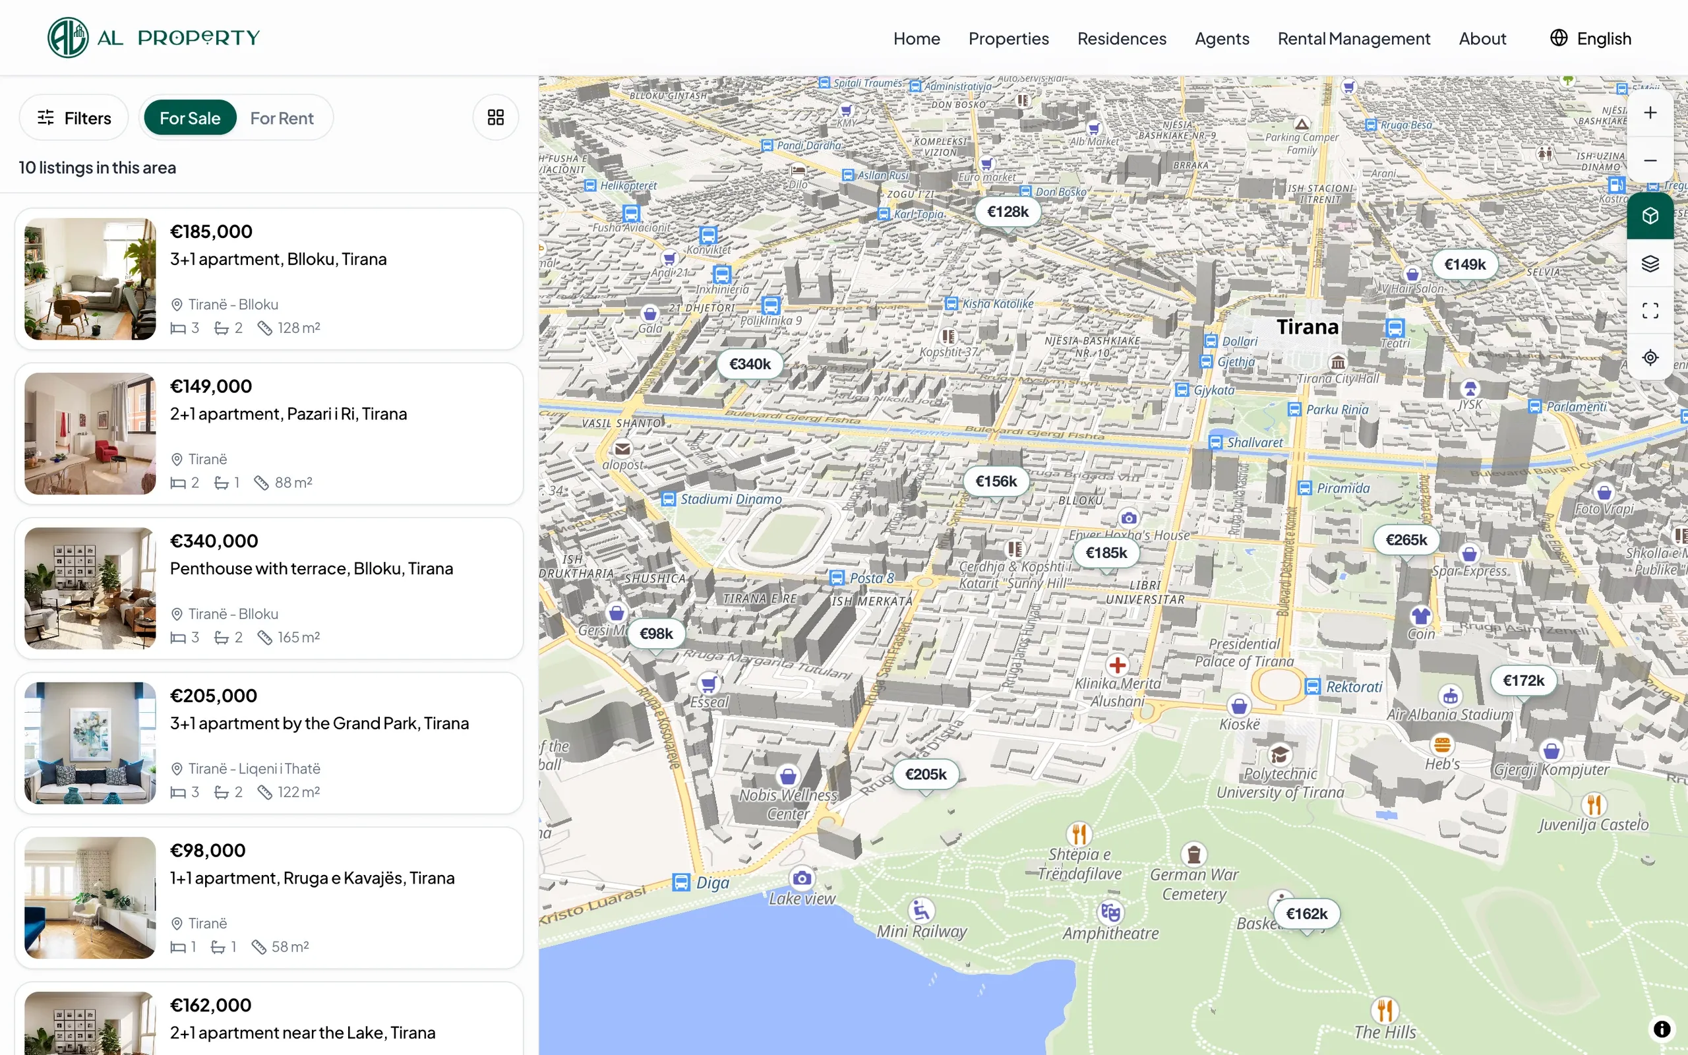Image resolution: width=1688 pixels, height=1055 pixels.
Task: Click the €172k map price marker
Action: click(x=1523, y=680)
